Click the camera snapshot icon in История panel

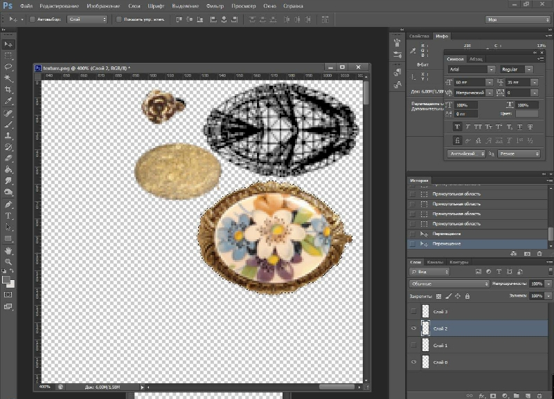(527, 254)
